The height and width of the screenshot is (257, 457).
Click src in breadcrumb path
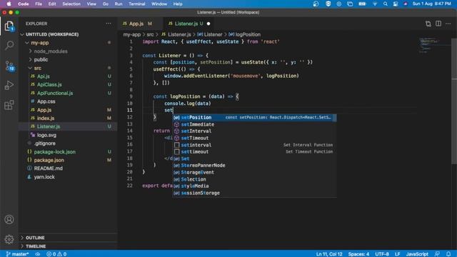pyautogui.click(x=150, y=34)
